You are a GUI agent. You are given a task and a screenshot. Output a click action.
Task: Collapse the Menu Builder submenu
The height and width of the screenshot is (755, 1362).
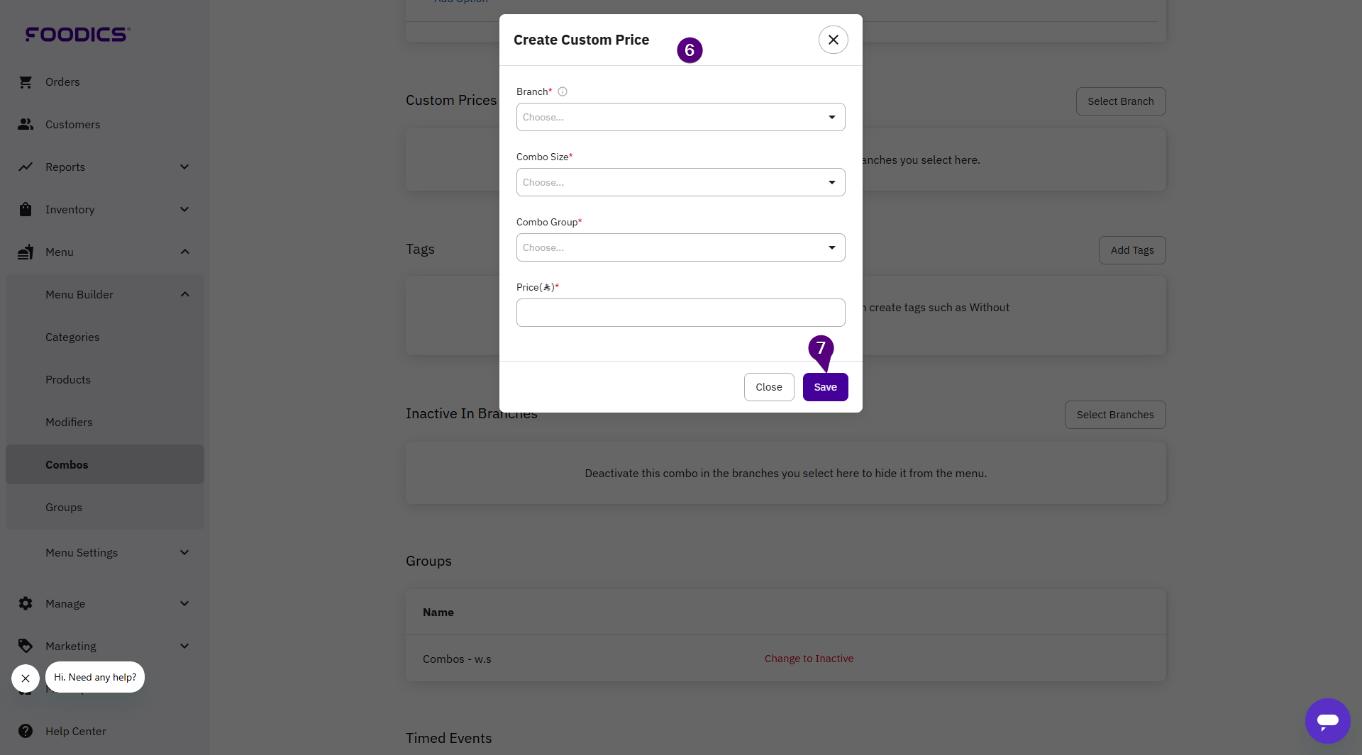(x=184, y=295)
